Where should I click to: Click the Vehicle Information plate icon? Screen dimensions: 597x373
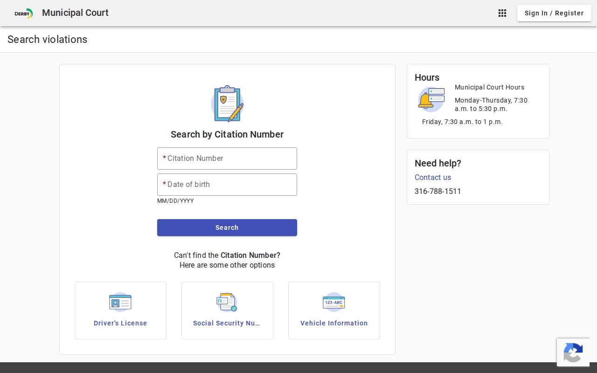coord(334,302)
